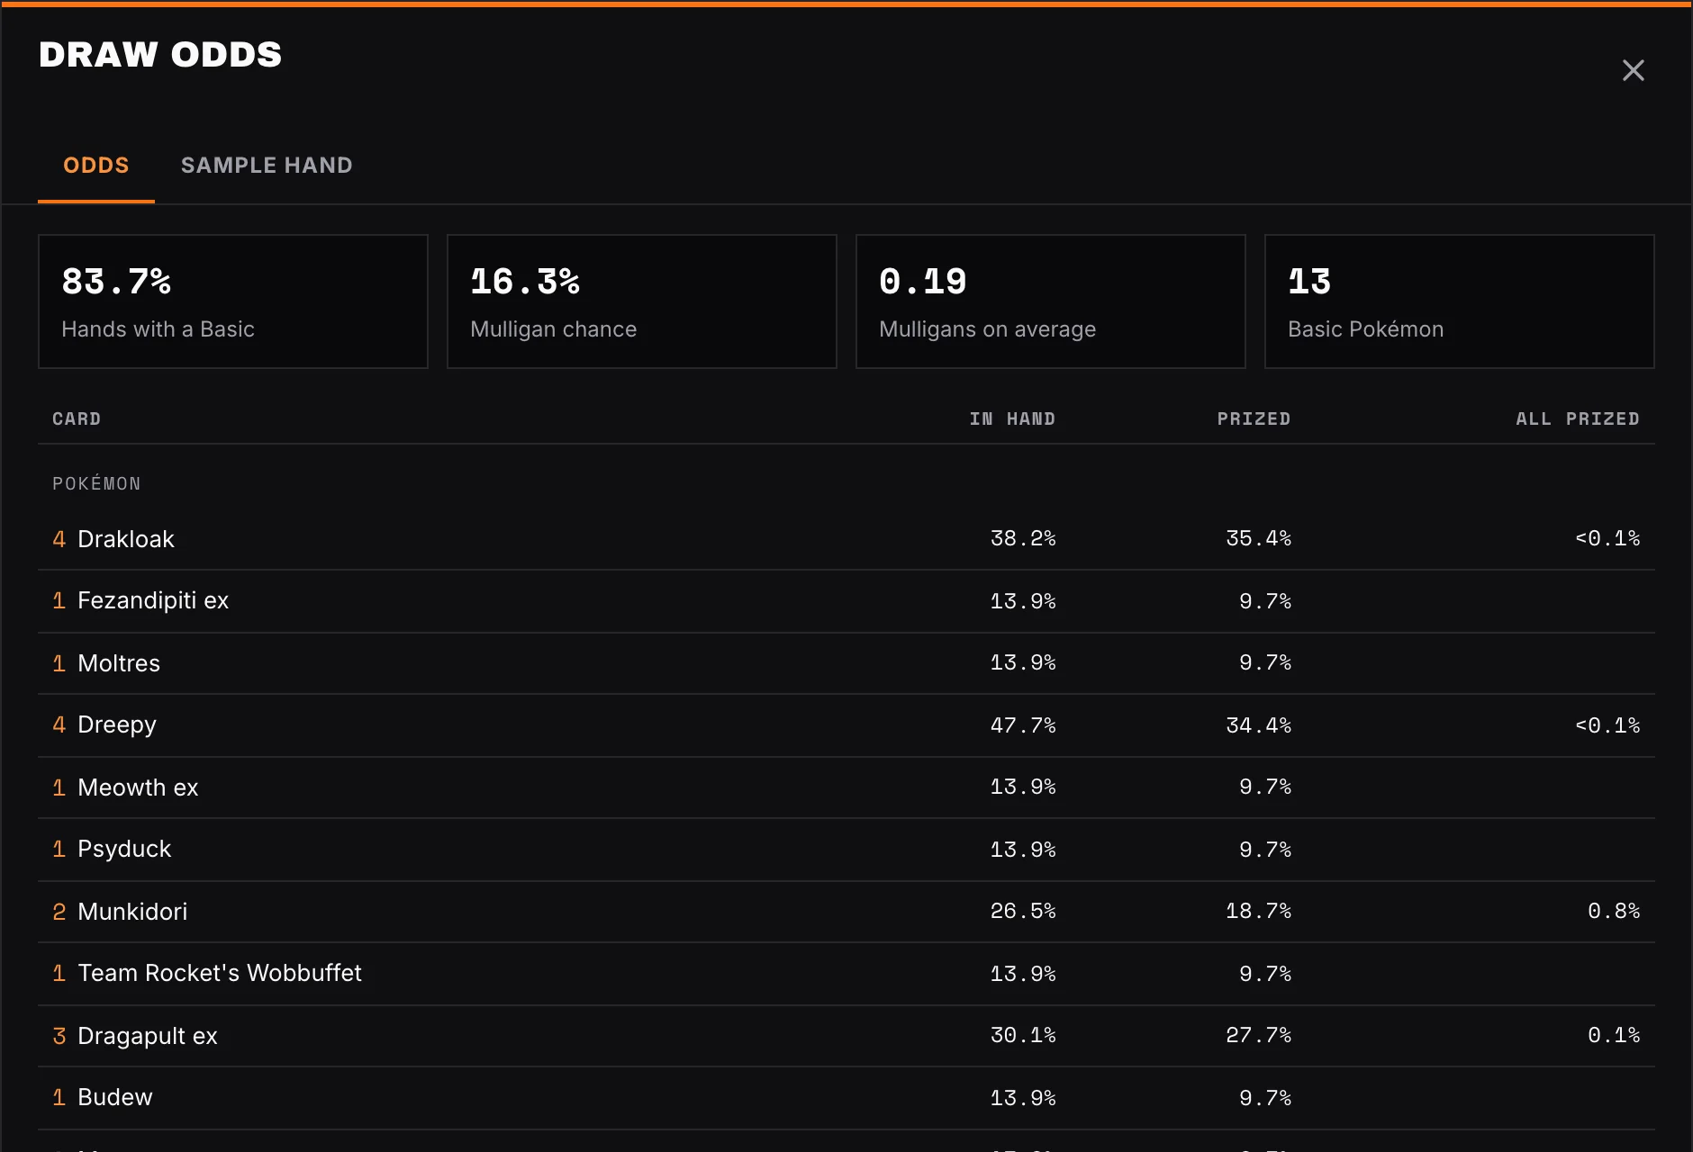Viewport: 1693px width, 1152px height.
Task: Select Team Rocket's Wobbuffet card name
Action: (x=220, y=973)
